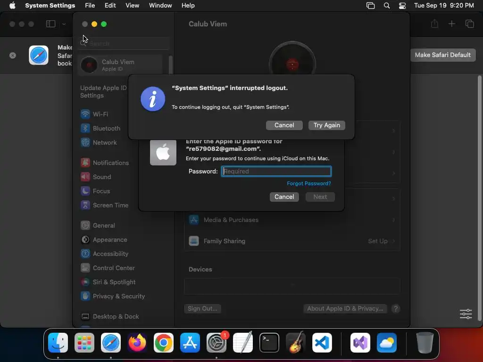Launch Firefox from the Dock

click(x=137, y=342)
